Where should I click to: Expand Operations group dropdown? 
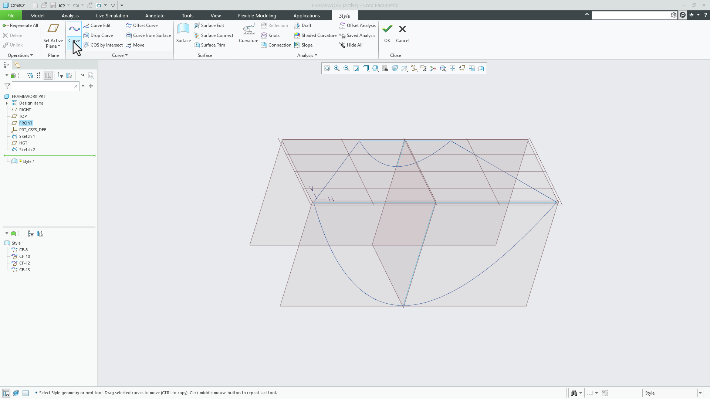click(20, 55)
